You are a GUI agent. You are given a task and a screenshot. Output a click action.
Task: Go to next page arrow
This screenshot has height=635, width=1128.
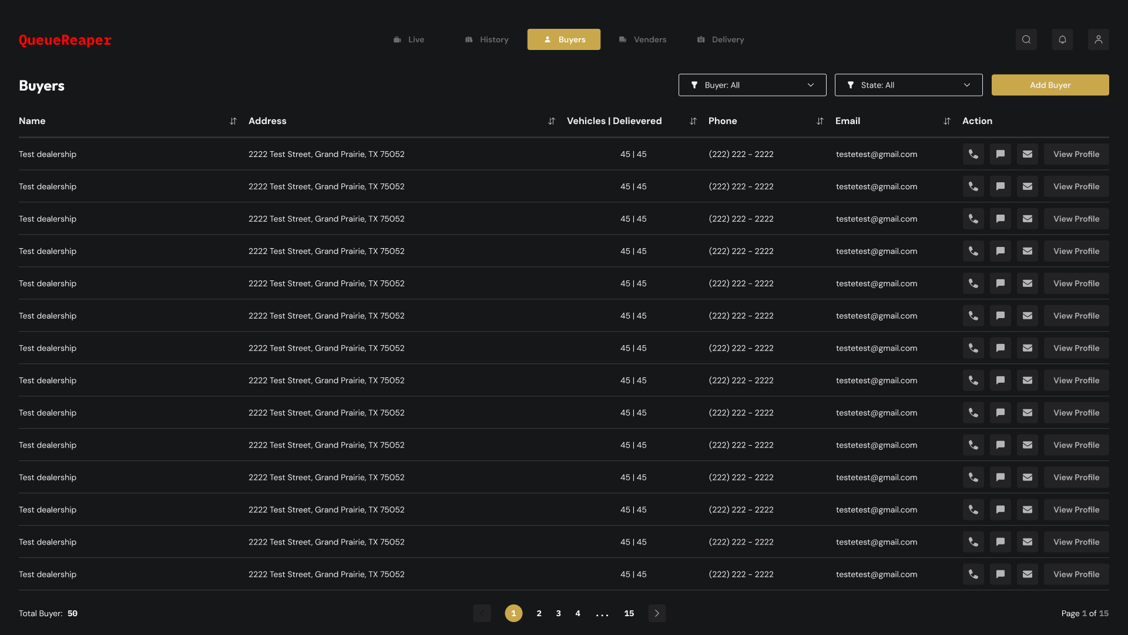pyautogui.click(x=657, y=613)
